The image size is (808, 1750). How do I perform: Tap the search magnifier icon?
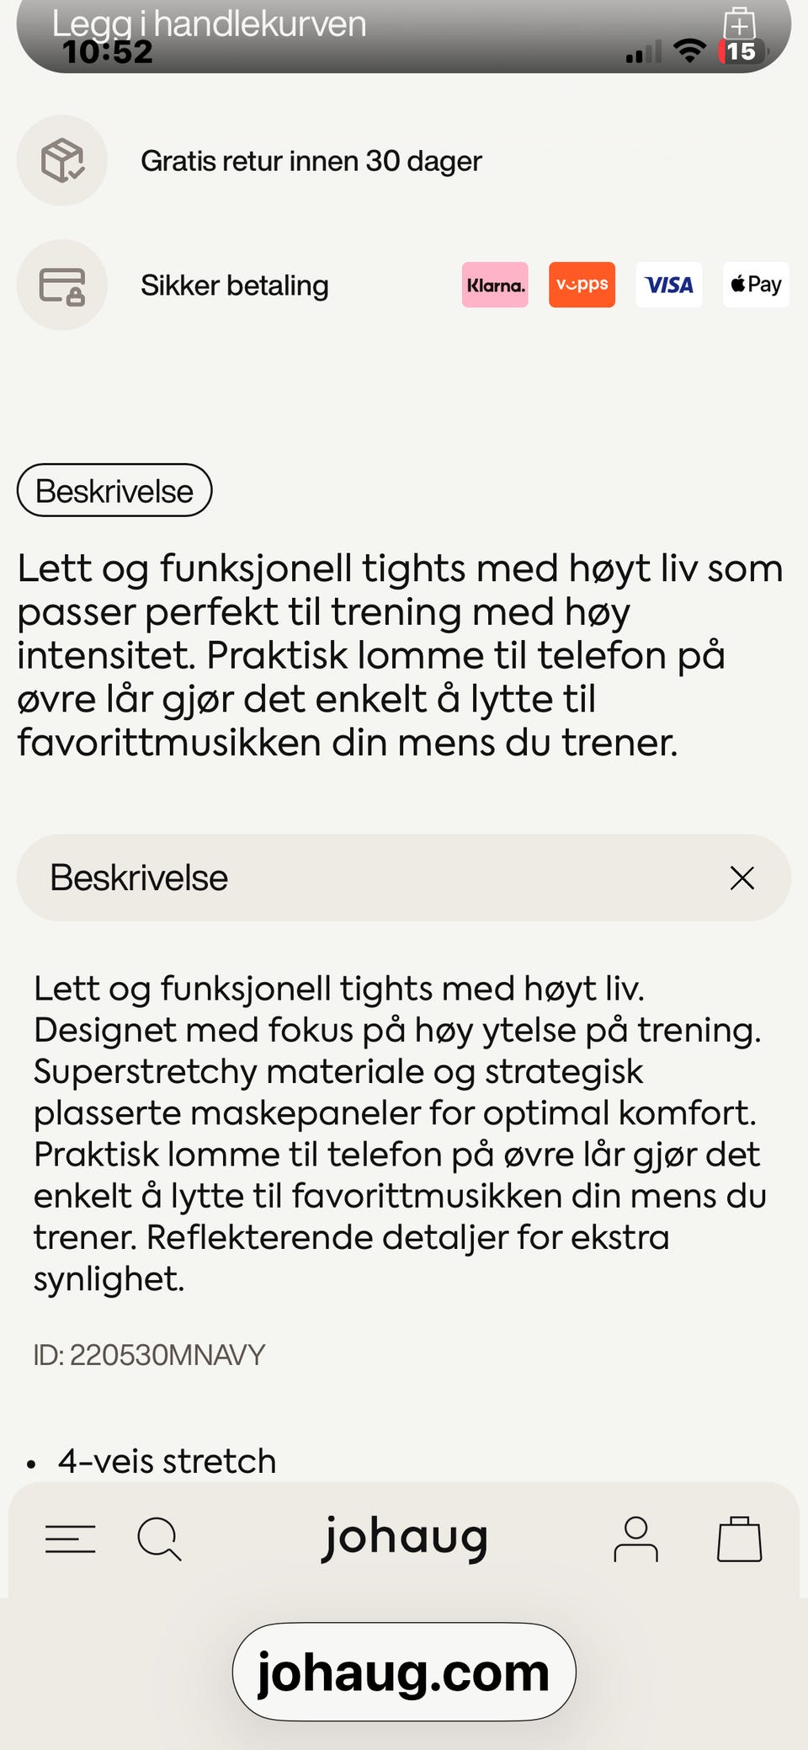tap(159, 1539)
